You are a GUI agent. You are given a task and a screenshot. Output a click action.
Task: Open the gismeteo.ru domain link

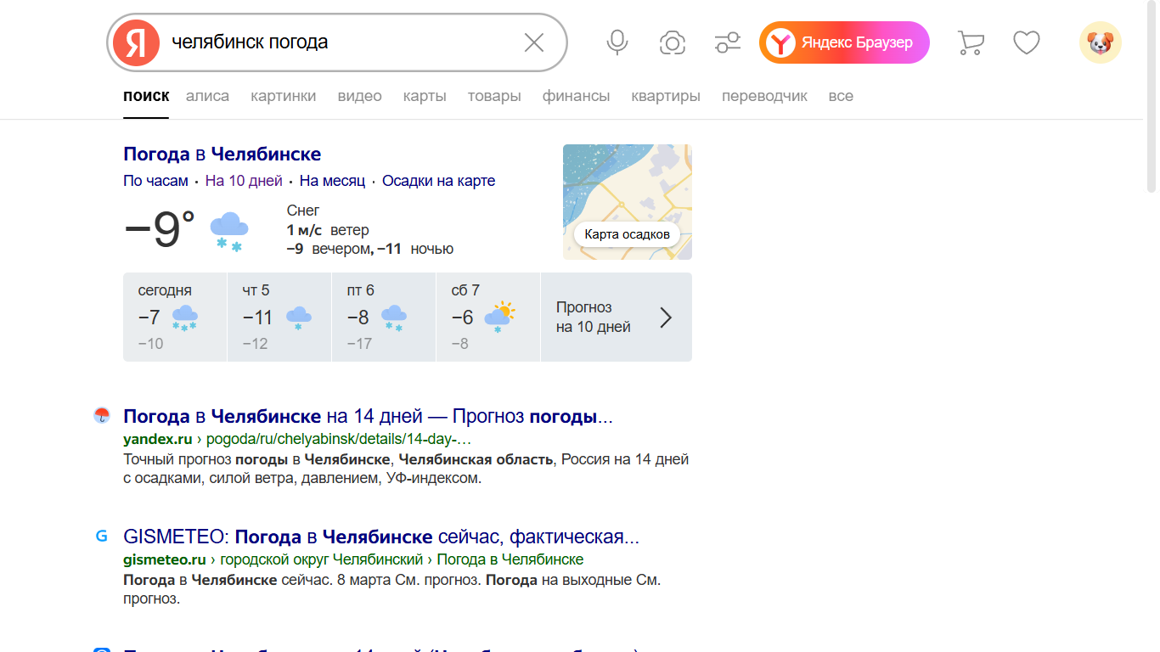165,559
